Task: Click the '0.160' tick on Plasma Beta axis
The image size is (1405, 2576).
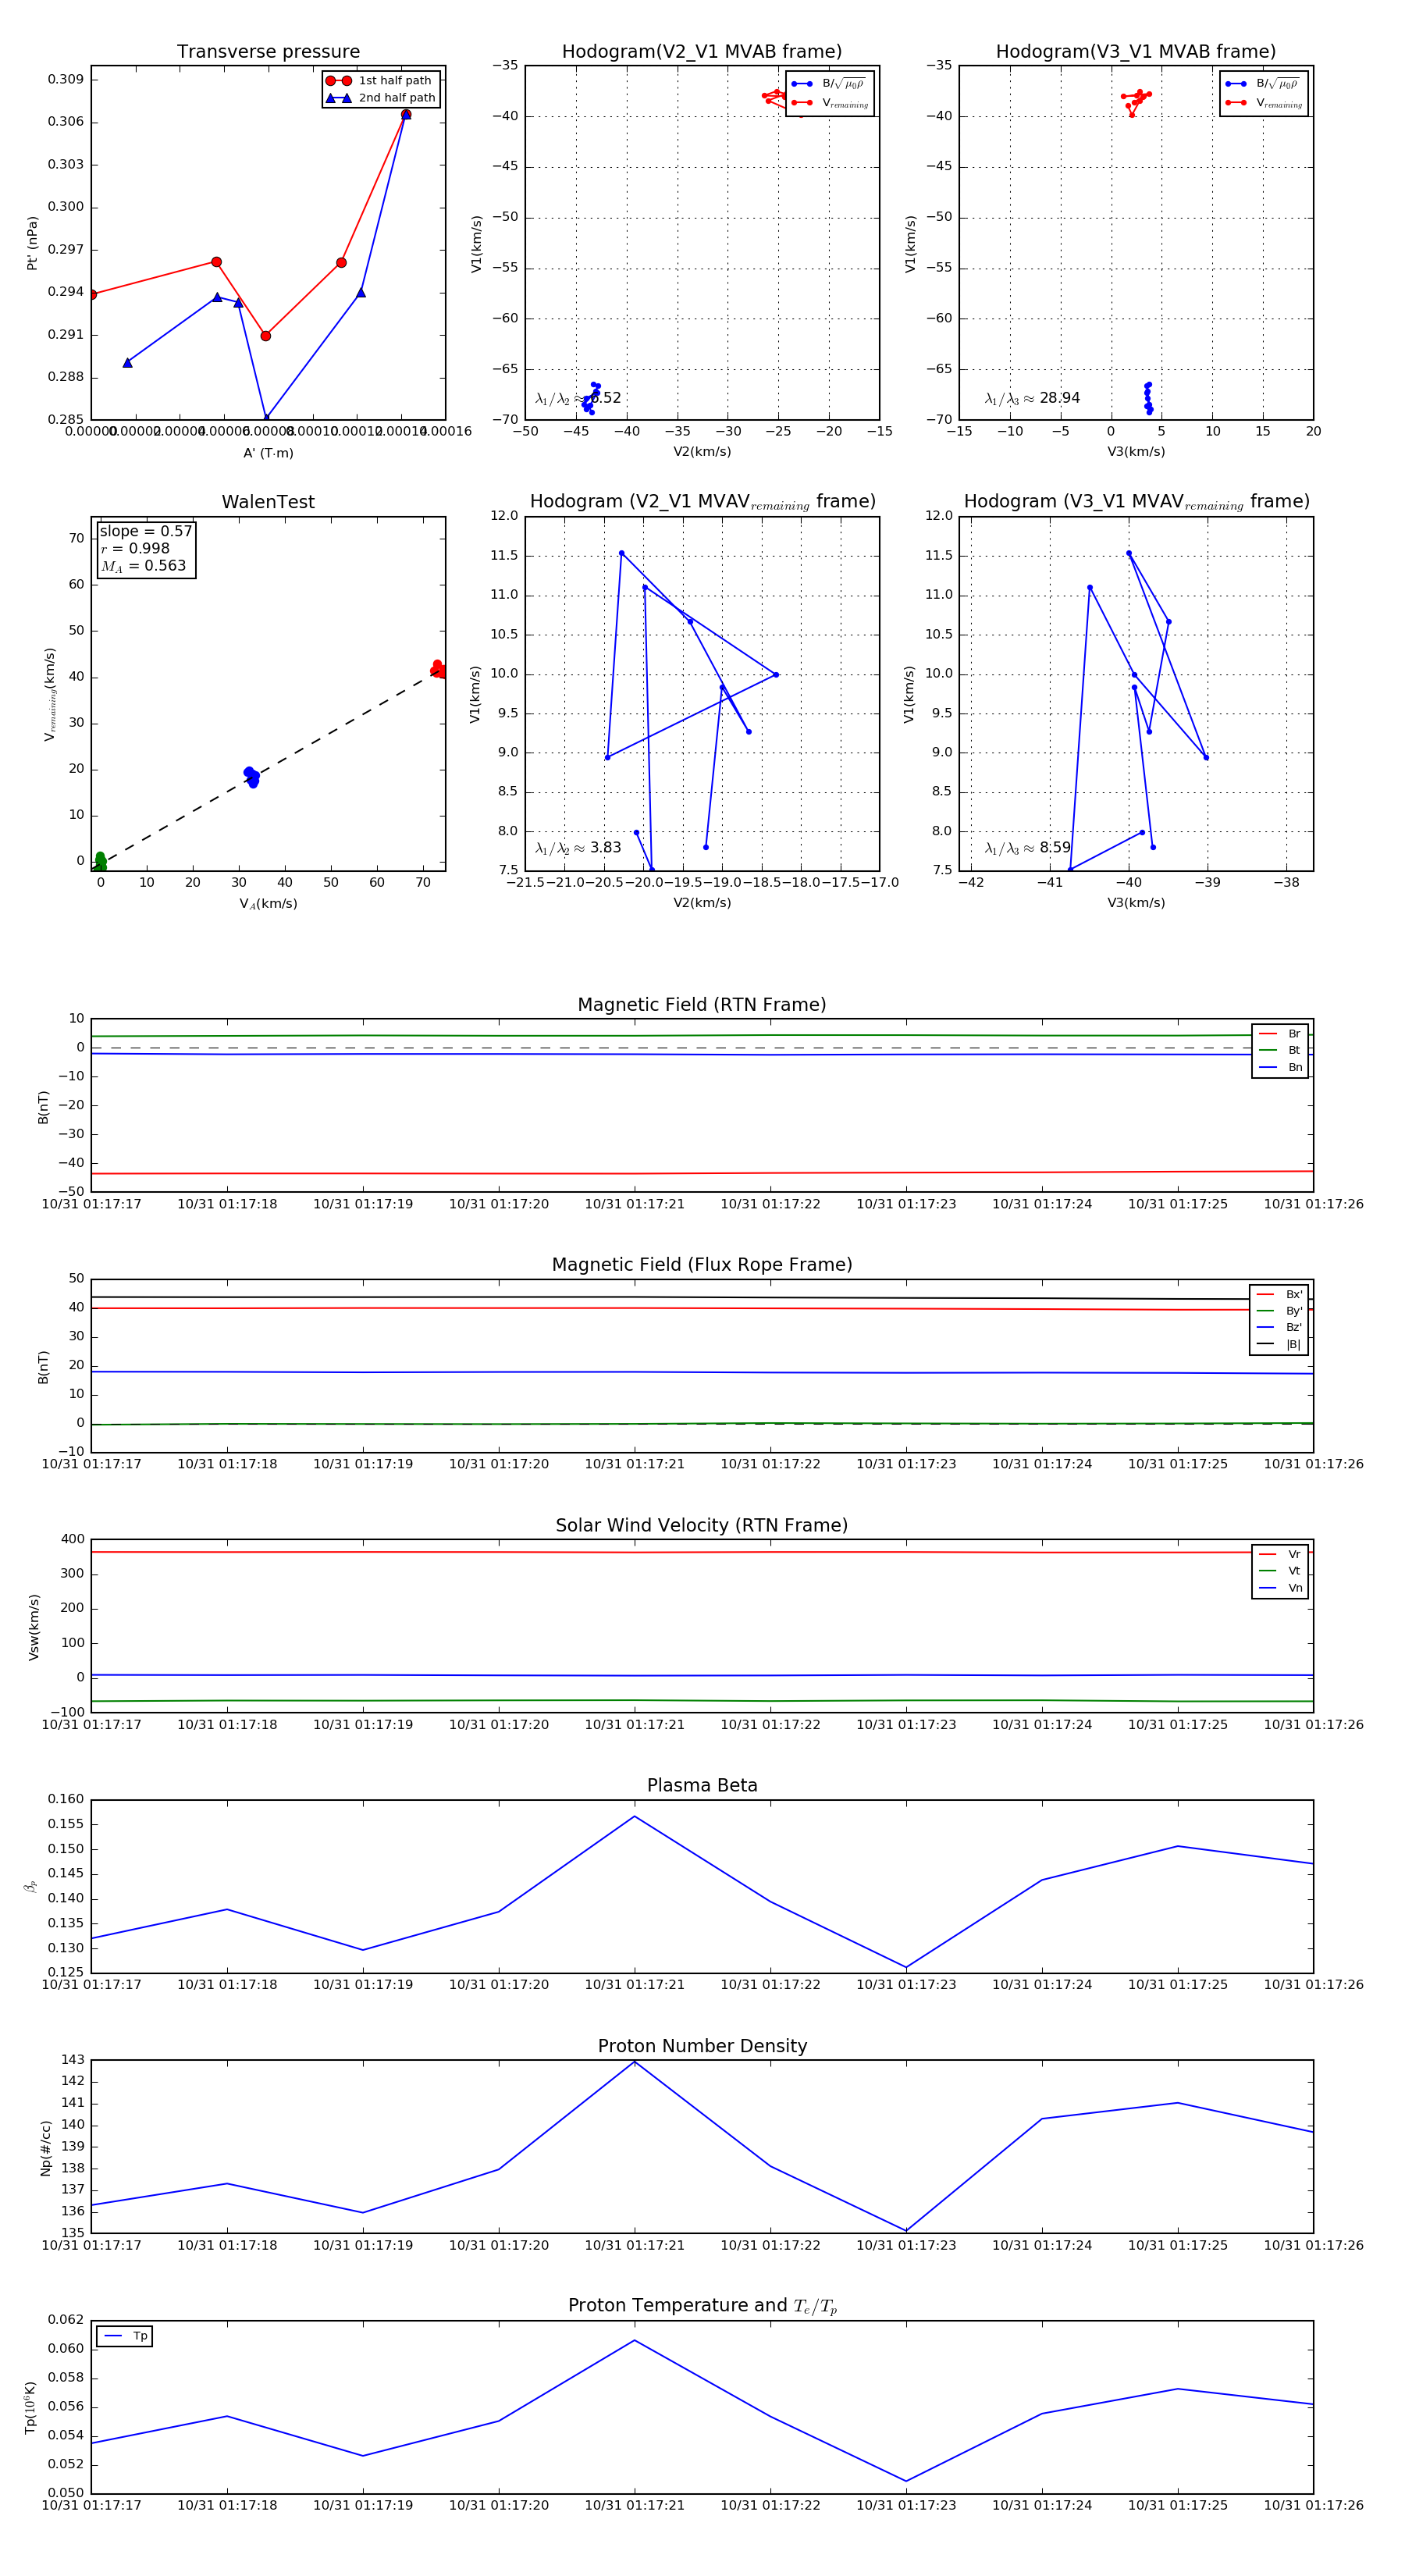Action: pos(66,1799)
